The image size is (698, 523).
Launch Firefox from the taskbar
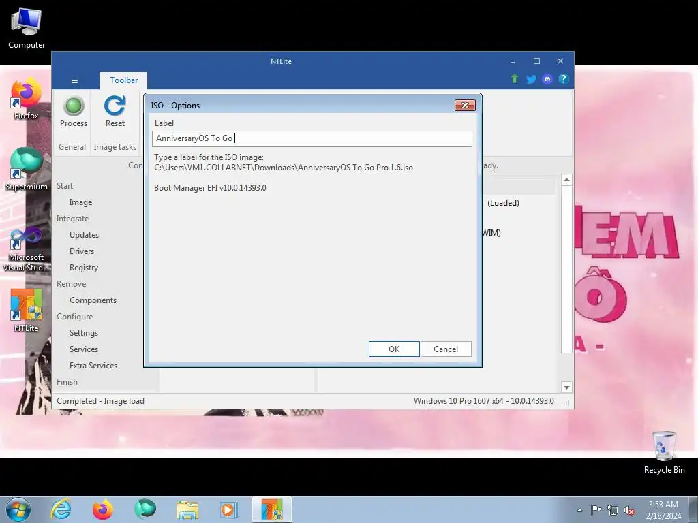pos(103,509)
